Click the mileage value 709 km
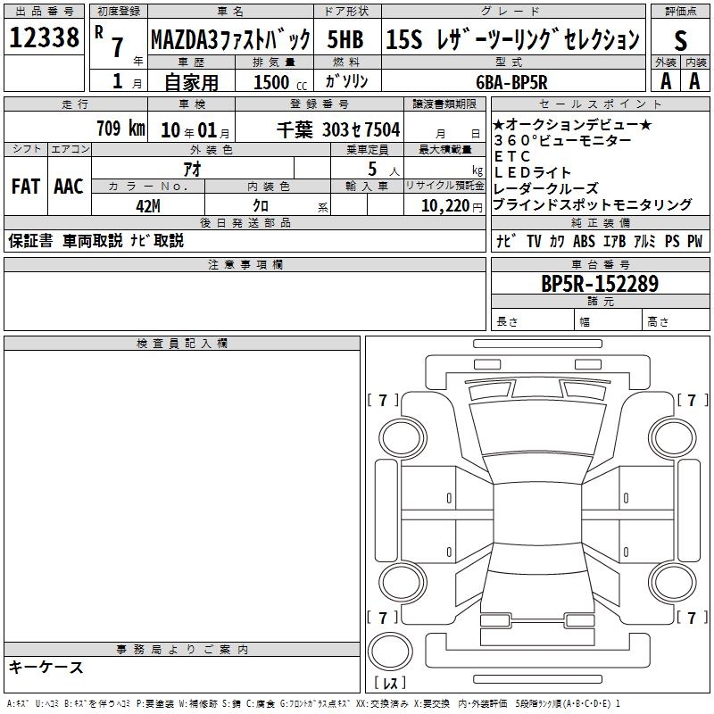Viewport: 714px width, 714px height. (120, 129)
